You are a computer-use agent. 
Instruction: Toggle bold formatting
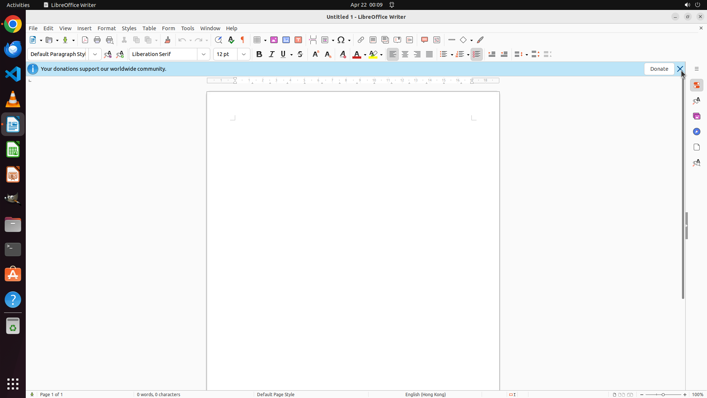tap(259, 54)
